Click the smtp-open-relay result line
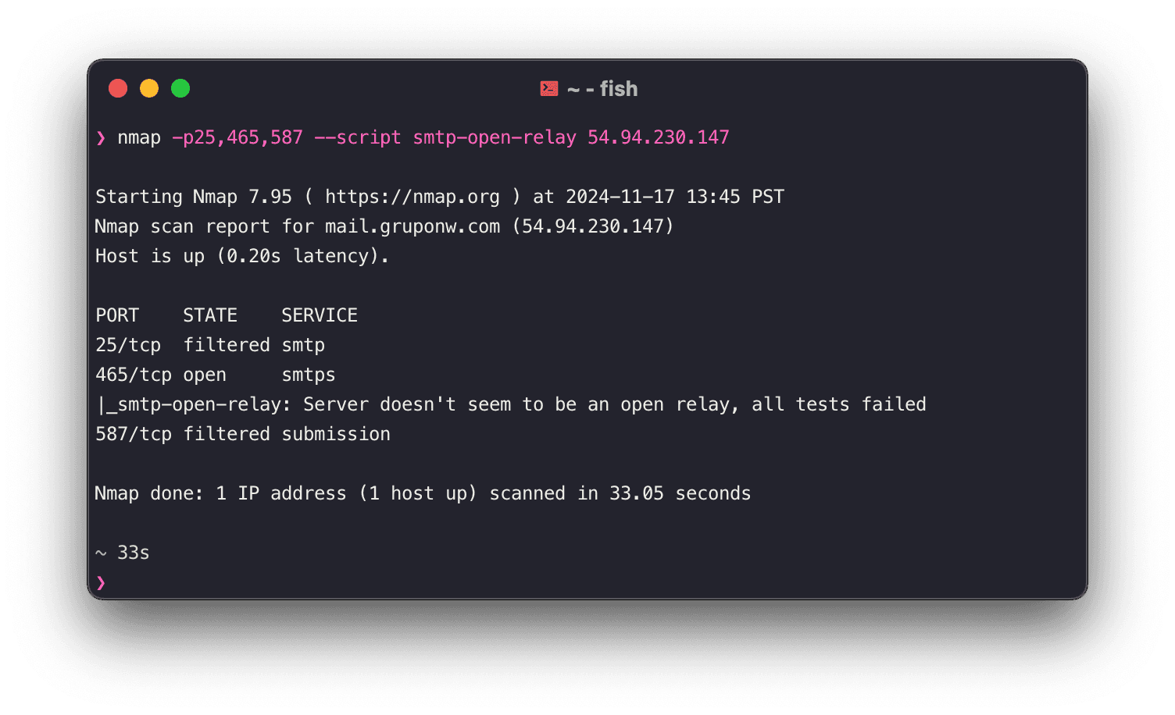Screen dimensions: 1175x715 point(511,404)
